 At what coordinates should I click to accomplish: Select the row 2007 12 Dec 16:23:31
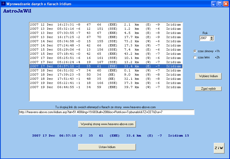coord(106,25)
